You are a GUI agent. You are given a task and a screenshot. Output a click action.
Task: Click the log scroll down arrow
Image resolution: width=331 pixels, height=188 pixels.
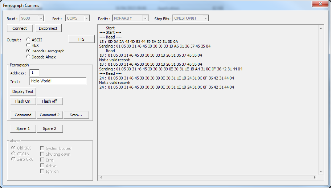[x=321, y=172]
